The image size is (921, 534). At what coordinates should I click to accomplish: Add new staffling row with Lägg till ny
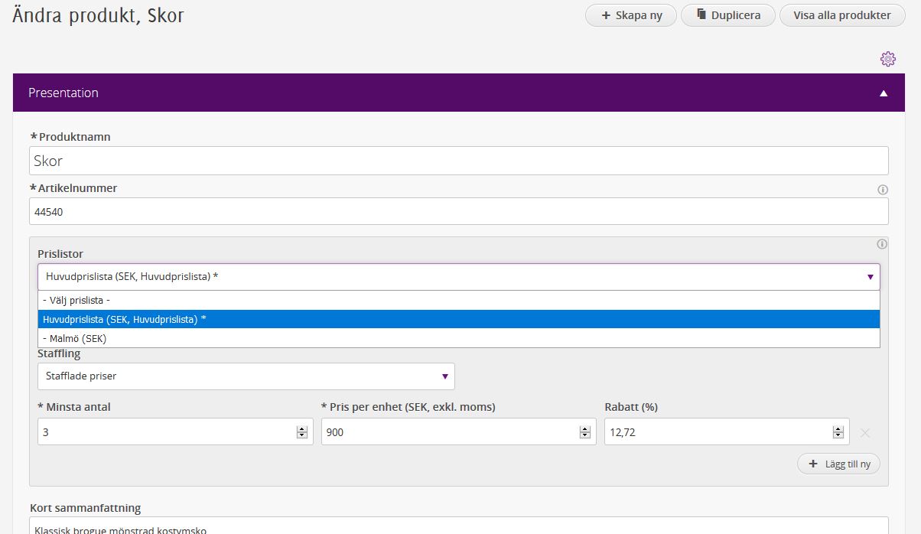pyautogui.click(x=839, y=464)
